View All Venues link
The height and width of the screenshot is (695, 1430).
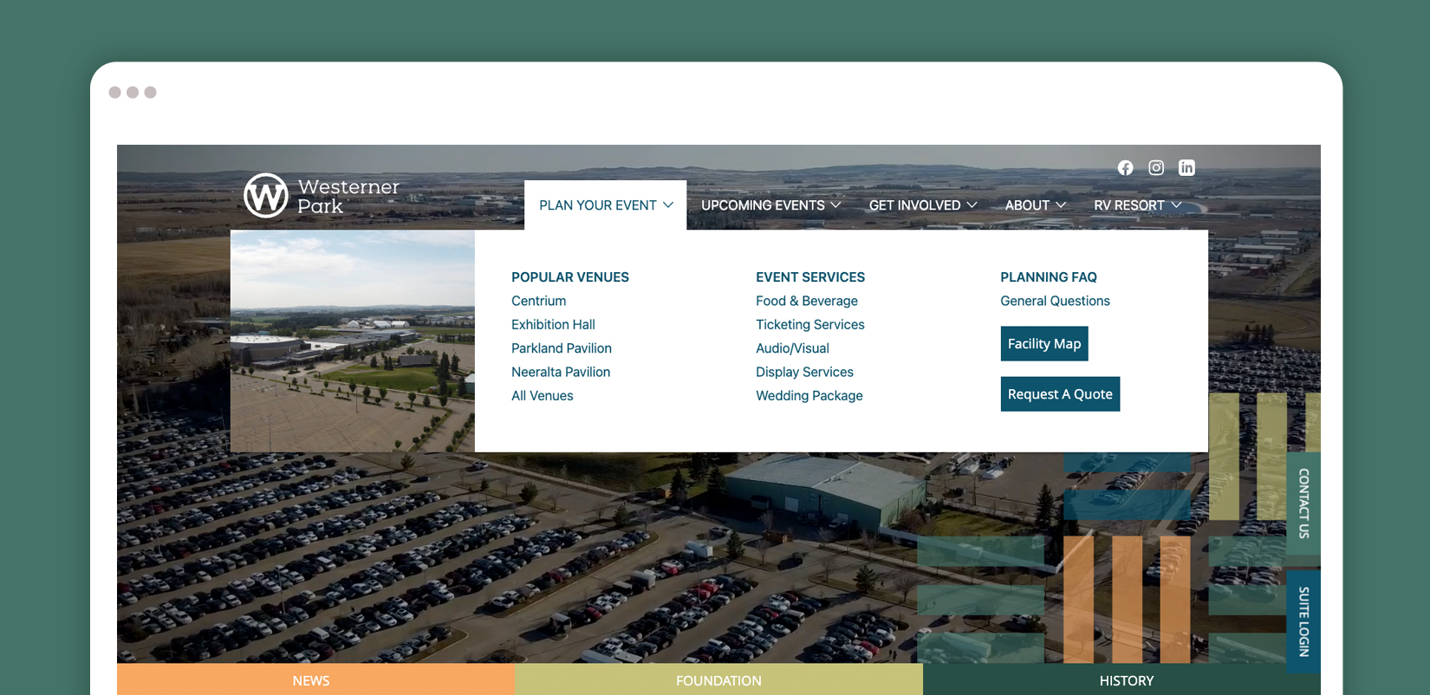(543, 396)
